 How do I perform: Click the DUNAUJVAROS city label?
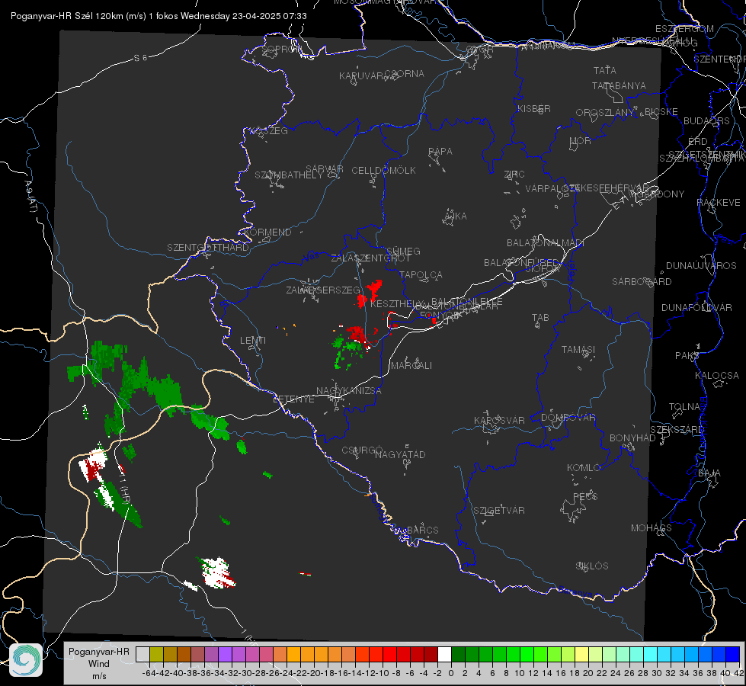701,266
